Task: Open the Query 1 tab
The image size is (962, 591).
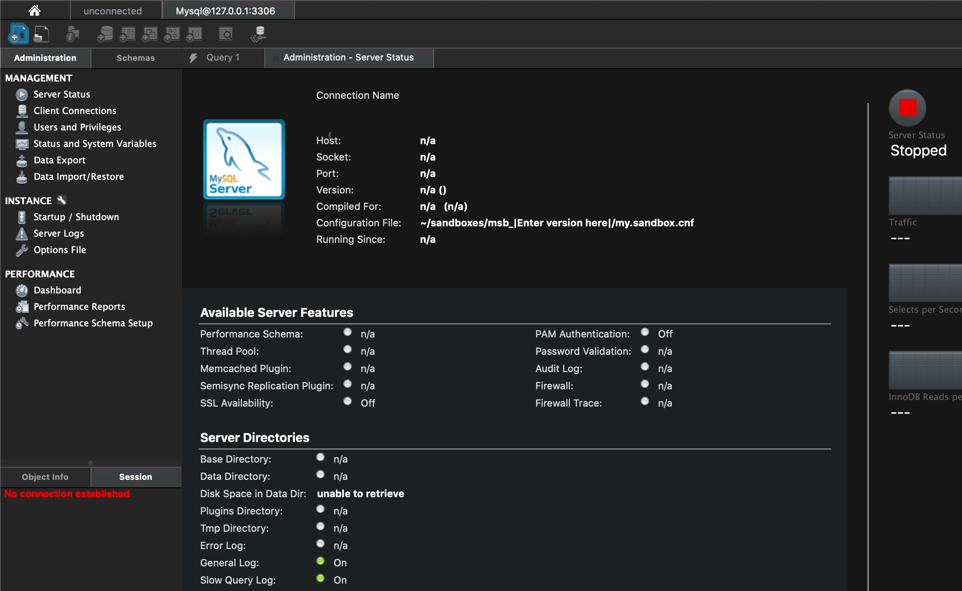Action: click(222, 58)
